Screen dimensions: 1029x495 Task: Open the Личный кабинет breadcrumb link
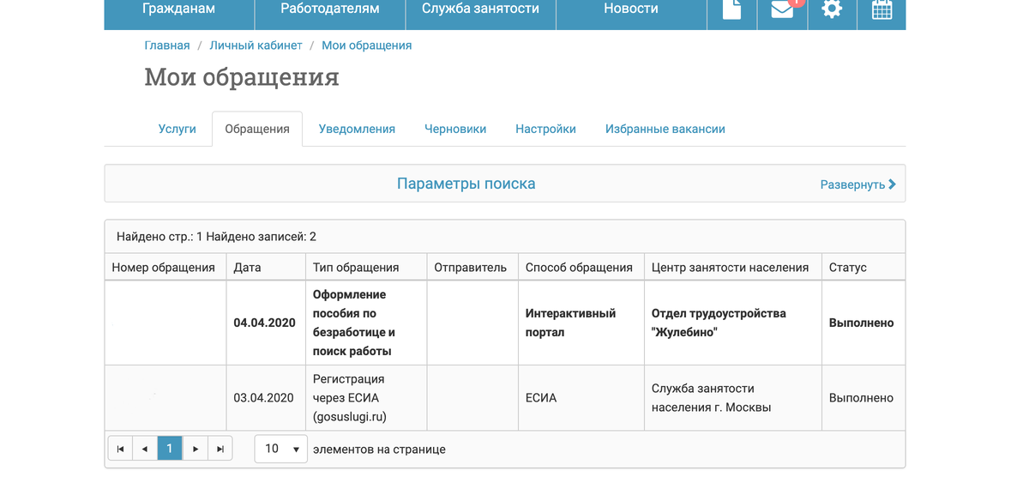click(255, 45)
